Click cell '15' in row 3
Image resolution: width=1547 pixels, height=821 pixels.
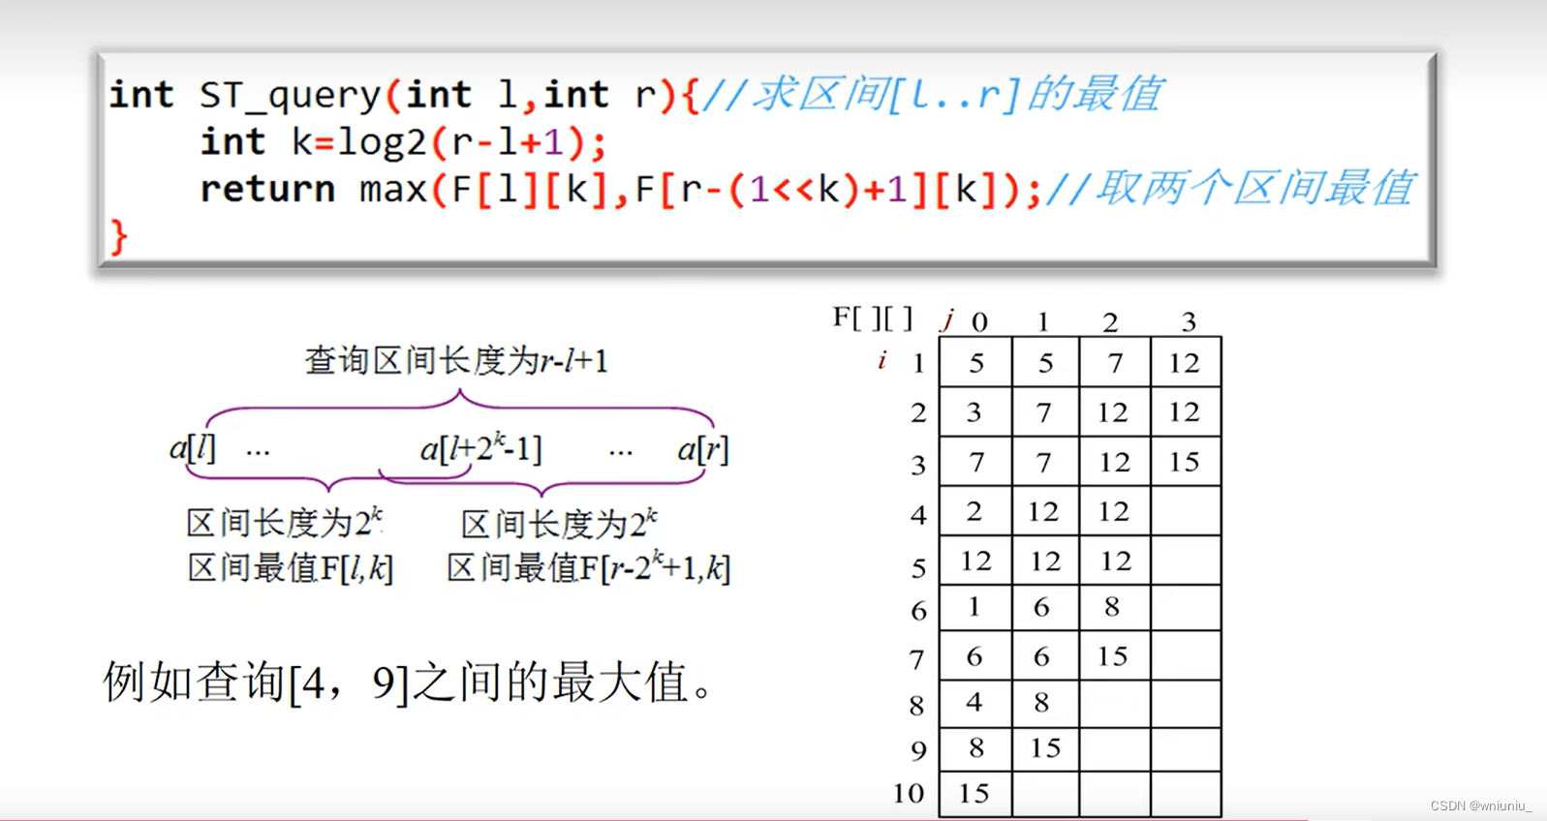(x=1186, y=461)
